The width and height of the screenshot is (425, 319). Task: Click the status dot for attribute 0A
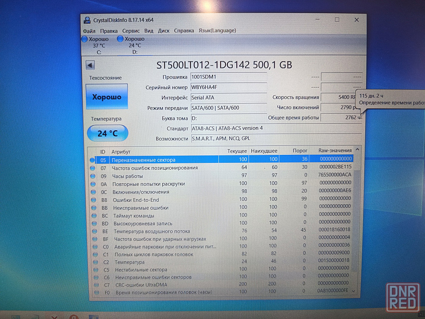tap(93, 184)
